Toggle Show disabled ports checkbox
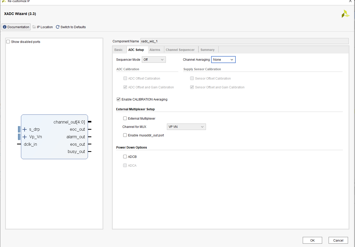The height and width of the screenshot is (247, 355). pos(8,42)
